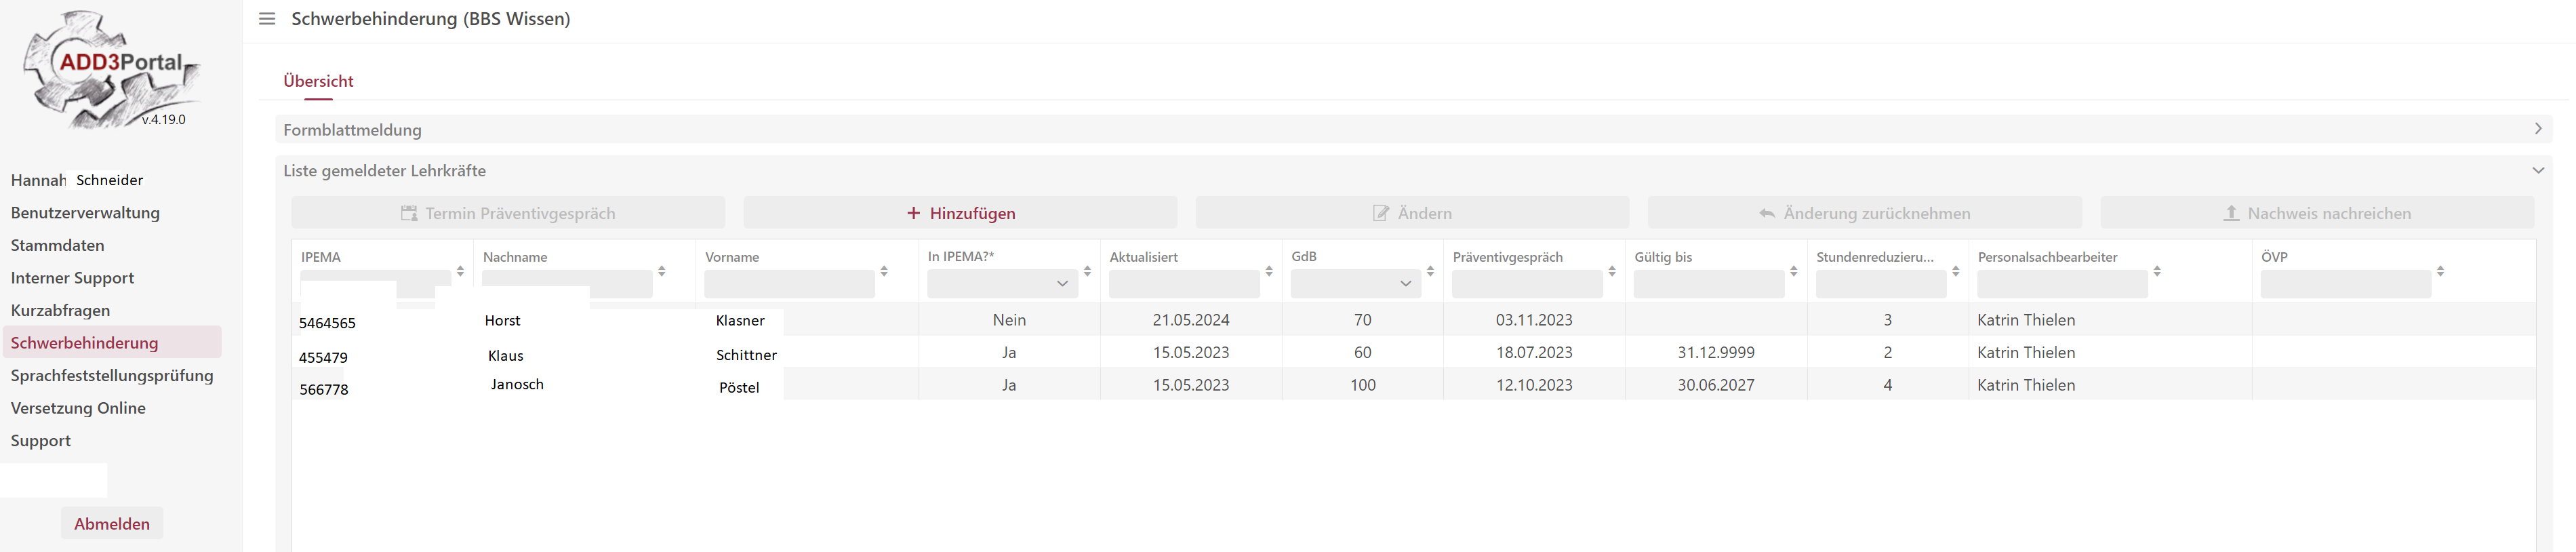Collapse Liste gemeldeter Lehrkräfte panel
2576x552 pixels.
(x=2537, y=171)
